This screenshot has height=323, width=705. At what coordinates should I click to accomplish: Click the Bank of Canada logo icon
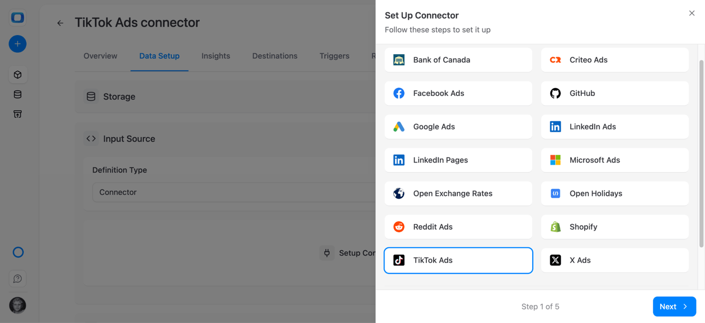click(399, 60)
